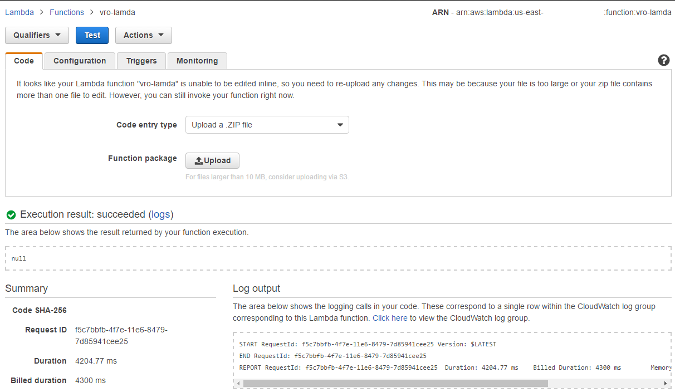The width and height of the screenshot is (675, 392).
Task: Go to the Monitoring tab
Action: click(x=197, y=61)
